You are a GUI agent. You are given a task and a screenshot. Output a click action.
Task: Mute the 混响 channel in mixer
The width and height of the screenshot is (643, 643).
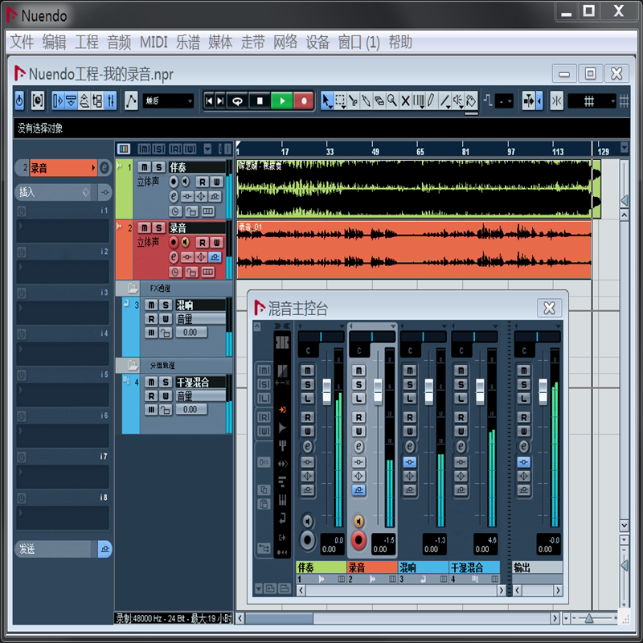tap(410, 371)
